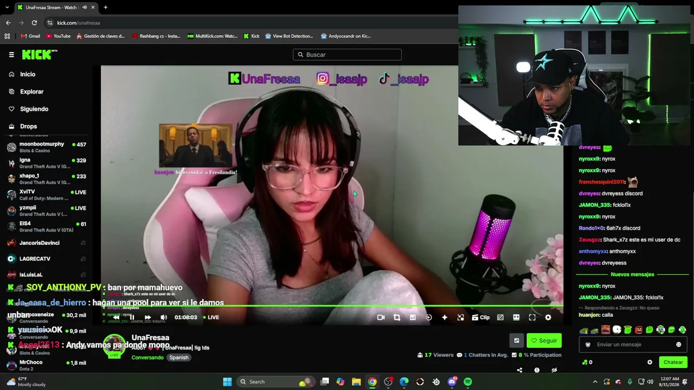
Task: Open a new browser tab
Action: (x=105, y=8)
